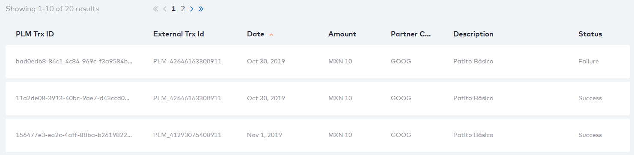634x155 pixels.
Task: Go to the first page double-arrow icon
Action: pos(155,9)
